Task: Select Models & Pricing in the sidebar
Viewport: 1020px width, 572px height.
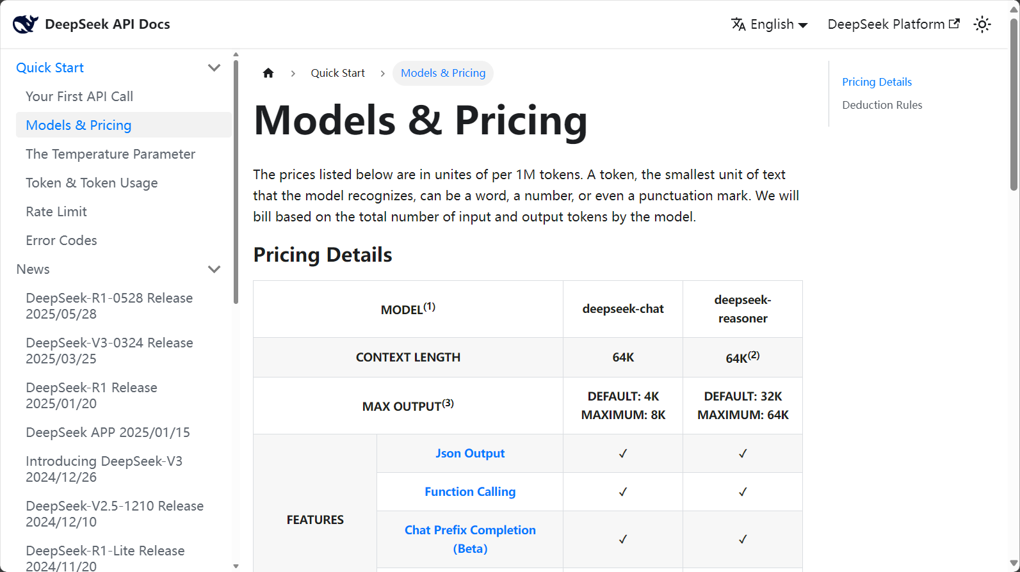Action: [124, 125]
